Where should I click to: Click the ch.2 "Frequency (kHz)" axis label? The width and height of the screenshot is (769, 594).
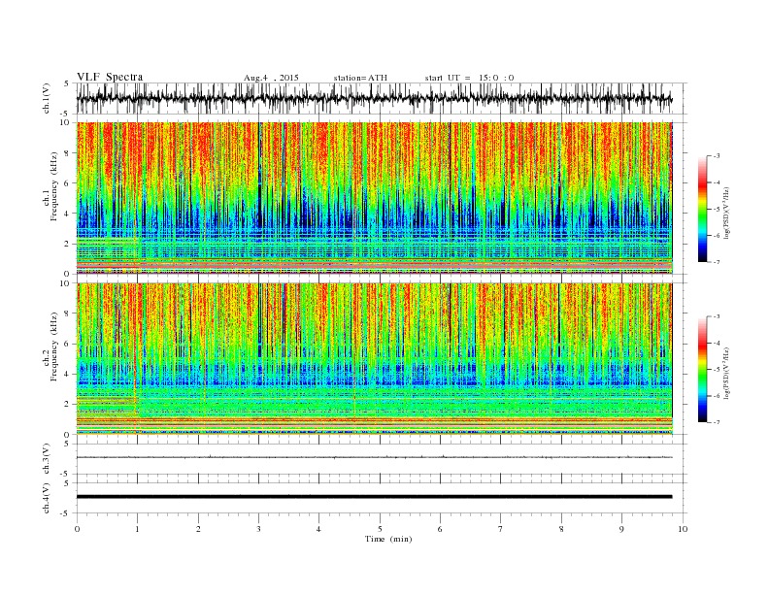(x=53, y=346)
